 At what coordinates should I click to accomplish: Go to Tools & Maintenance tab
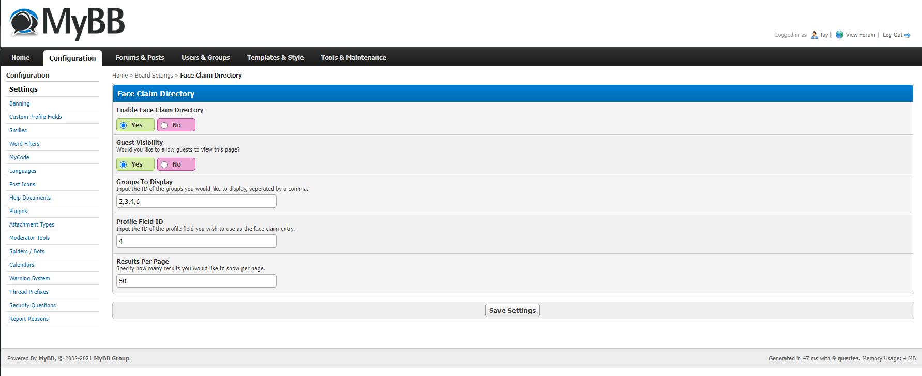353,58
